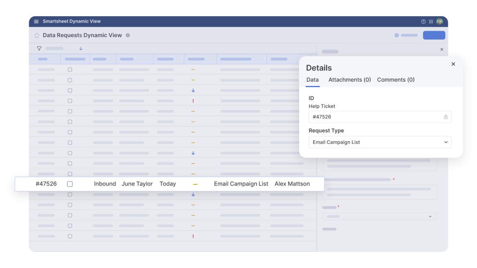Open the view settings gear icon
477x268 pixels.
pyautogui.click(x=396, y=35)
